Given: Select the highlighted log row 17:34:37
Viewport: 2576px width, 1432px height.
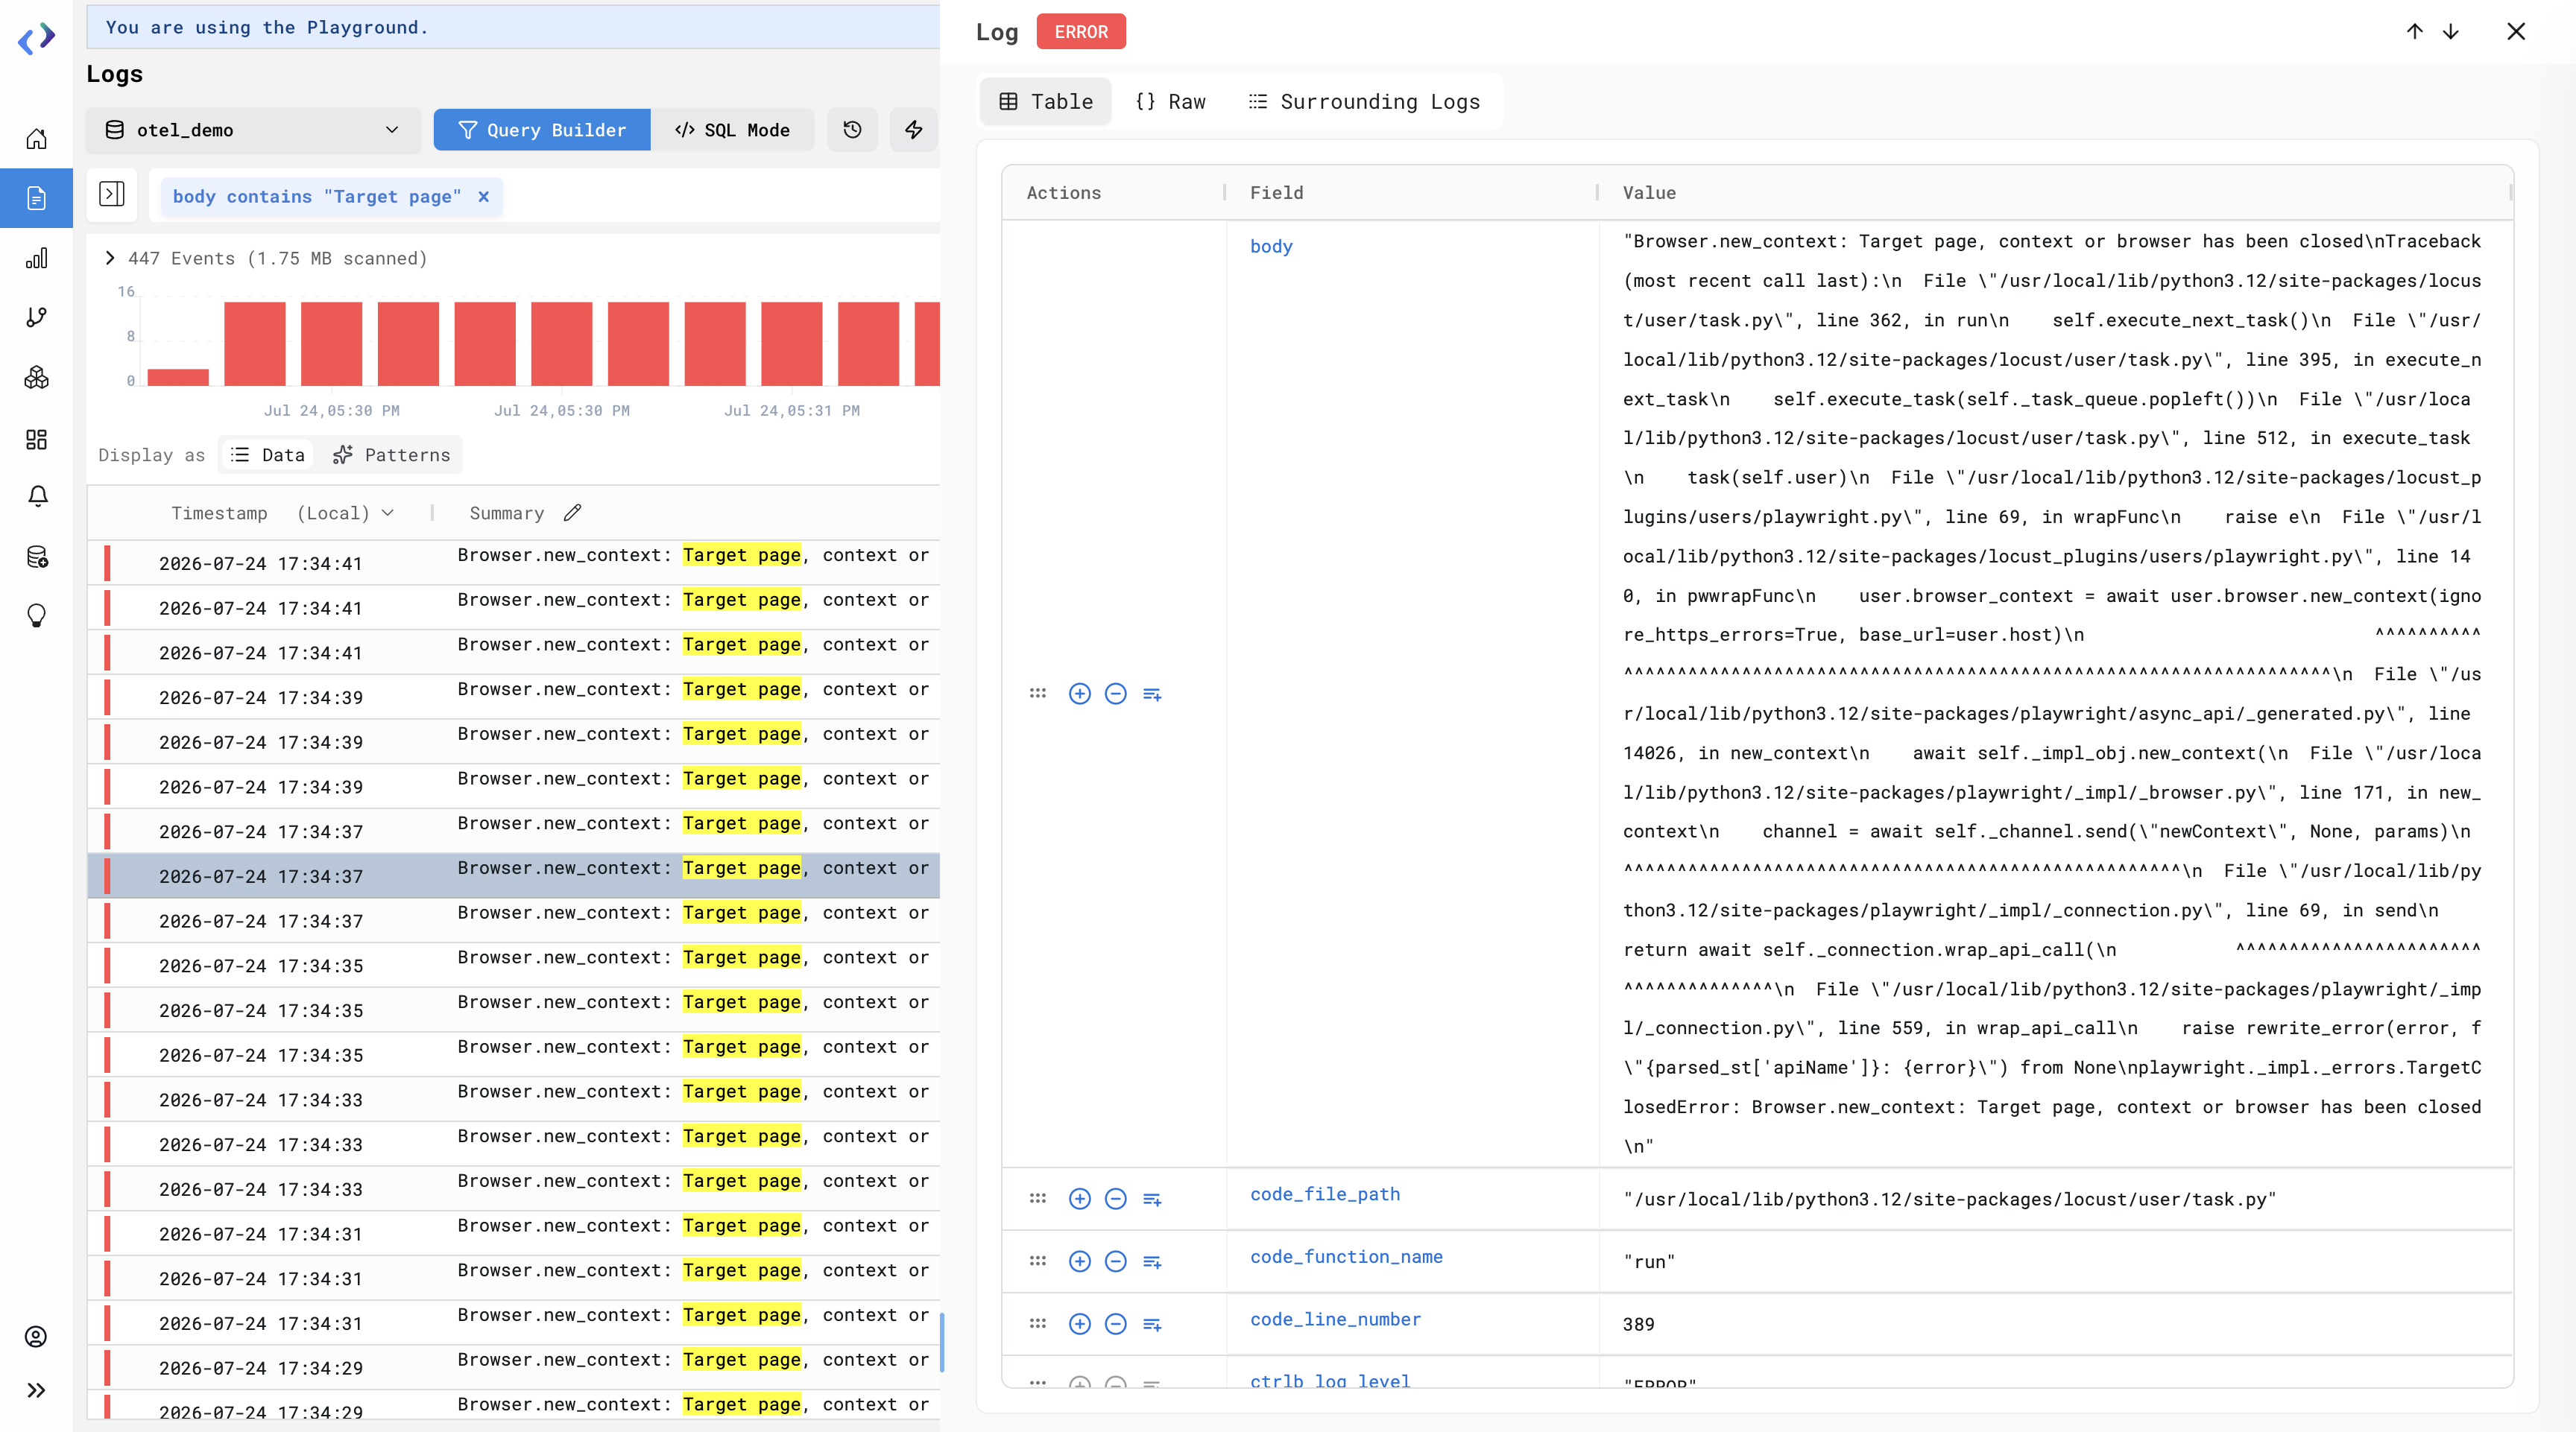Looking at the screenshot, I should 514,875.
